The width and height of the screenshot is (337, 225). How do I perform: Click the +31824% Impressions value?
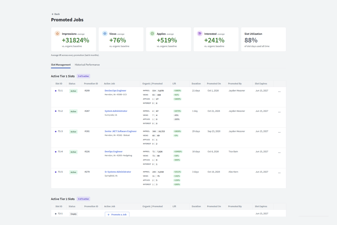click(76, 40)
